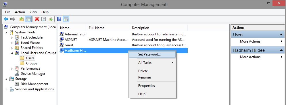Screen dimensions: 286x105
Task: Choose Help from the context menu
Action: pyautogui.click(x=152, y=94)
